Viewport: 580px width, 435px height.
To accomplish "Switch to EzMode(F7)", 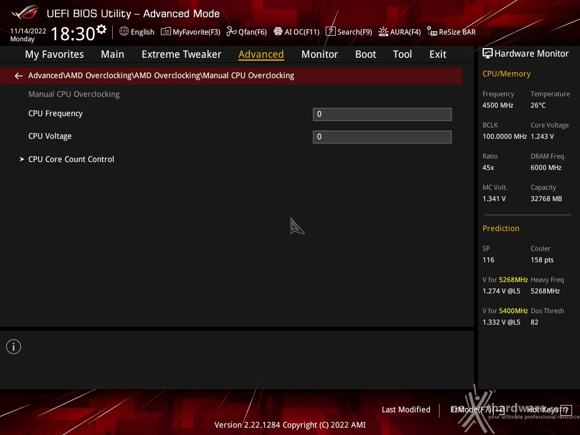I will [477, 410].
